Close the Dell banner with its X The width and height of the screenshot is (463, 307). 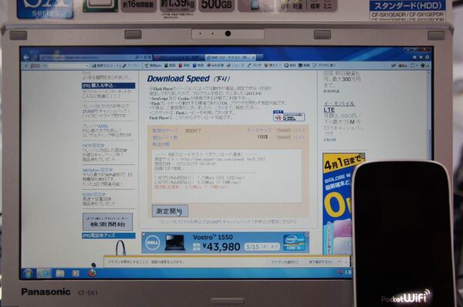(x=144, y=234)
